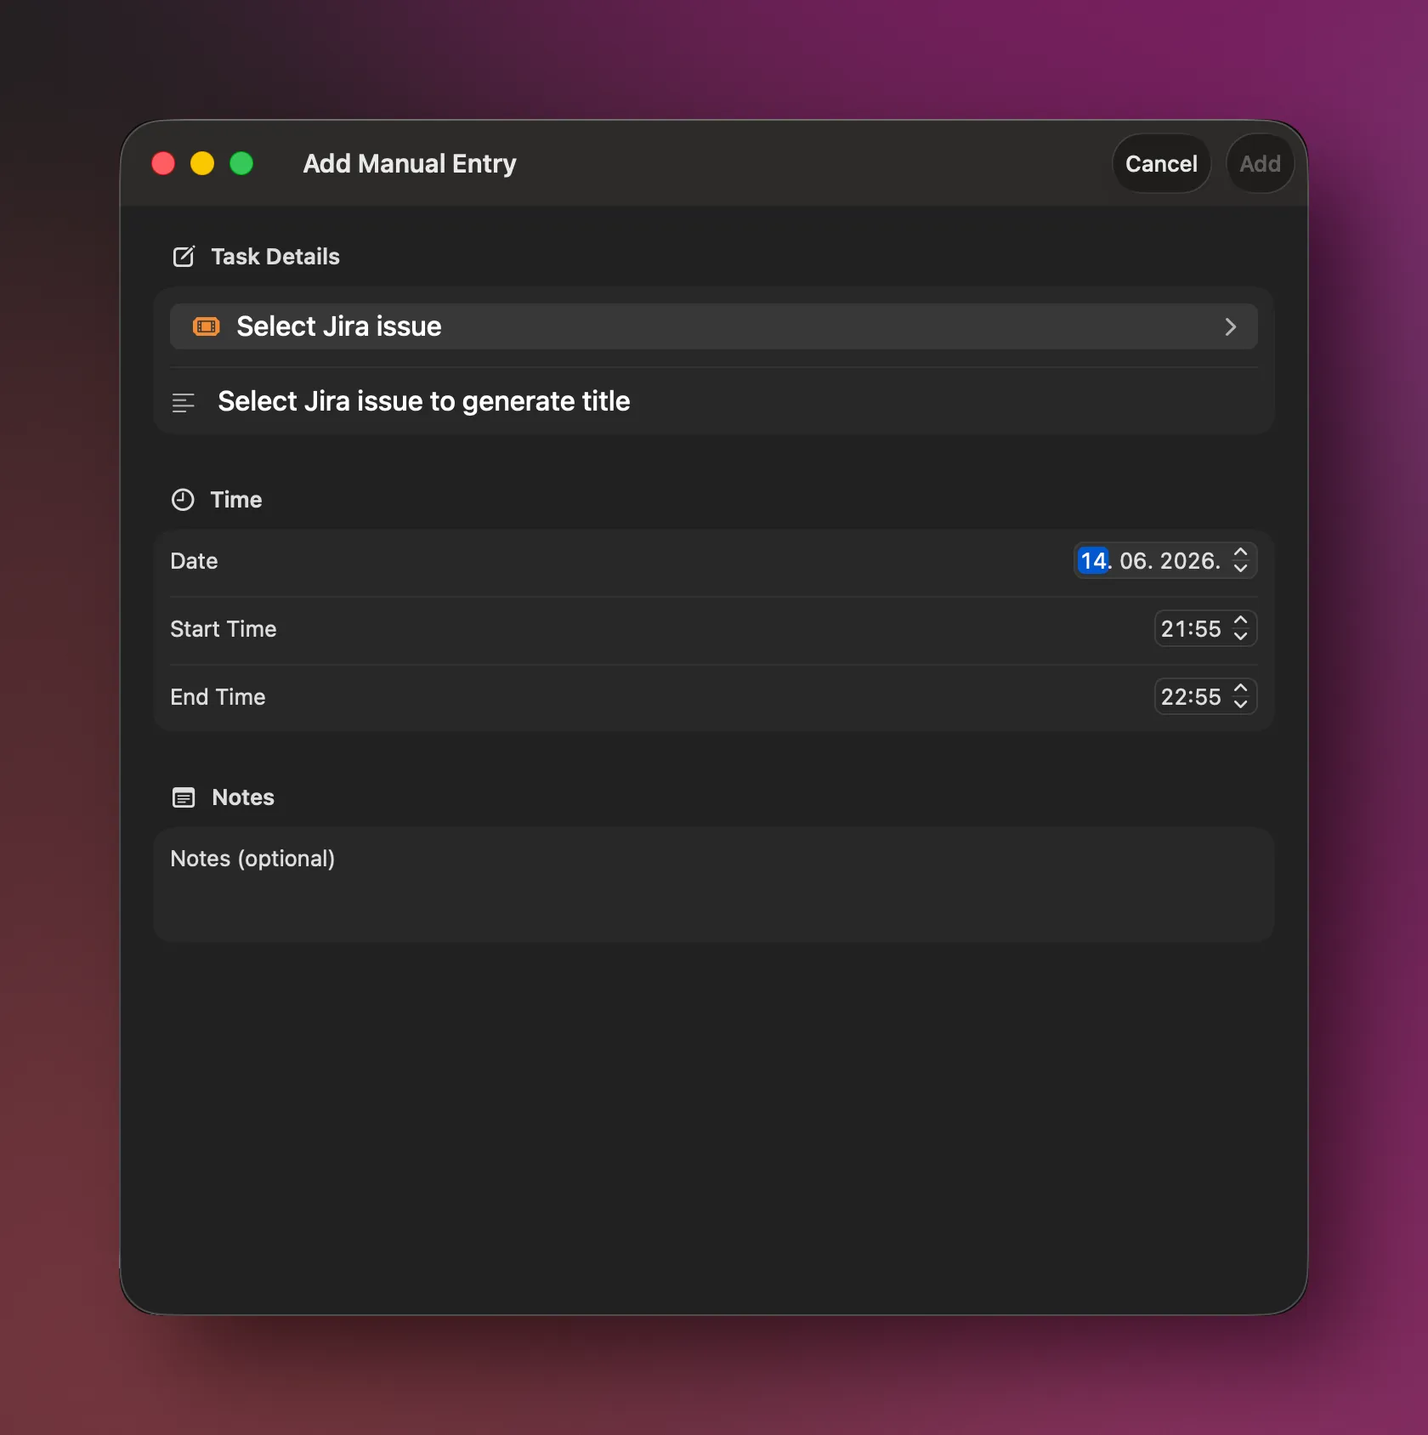The width and height of the screenshot is (1428, 1435).
Task: Click the Add Manual Entry title
Action: point(410,163)
